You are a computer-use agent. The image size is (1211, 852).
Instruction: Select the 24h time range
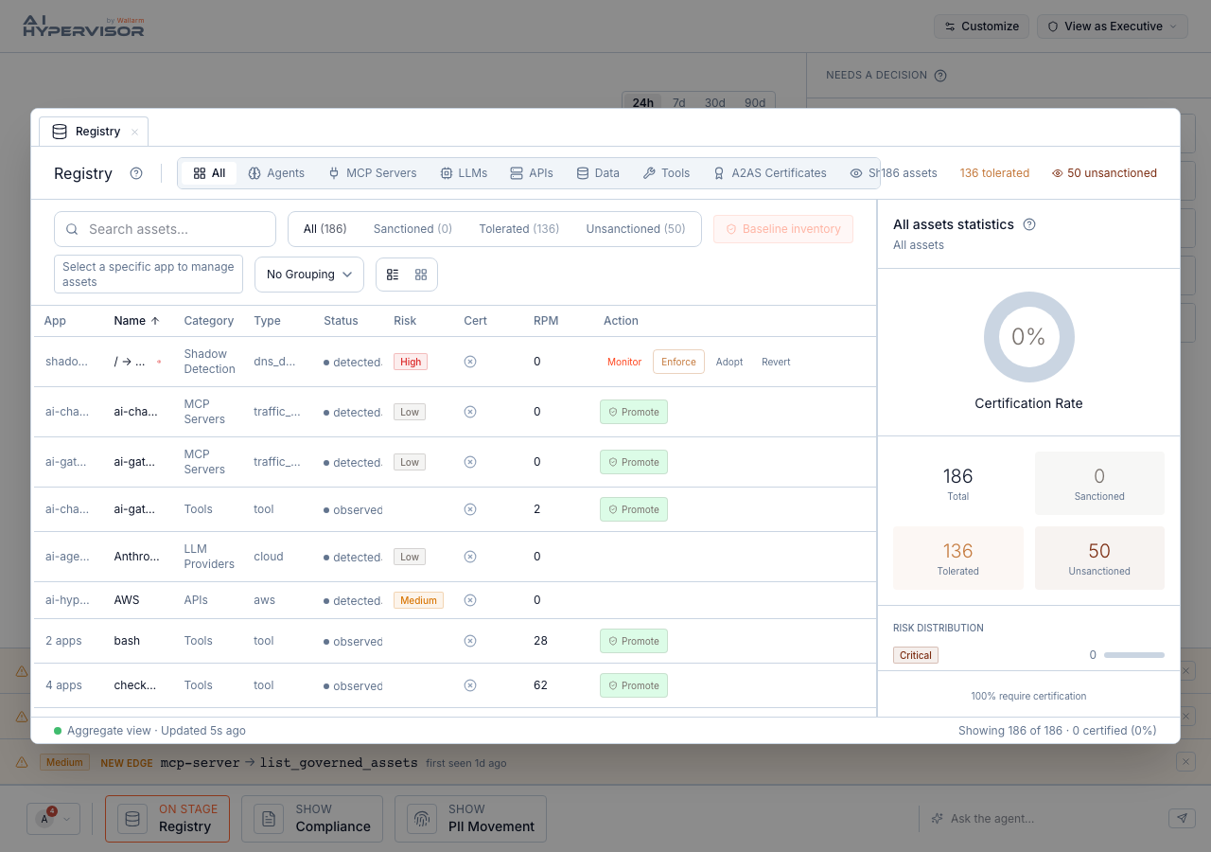(x=643, y=102)
